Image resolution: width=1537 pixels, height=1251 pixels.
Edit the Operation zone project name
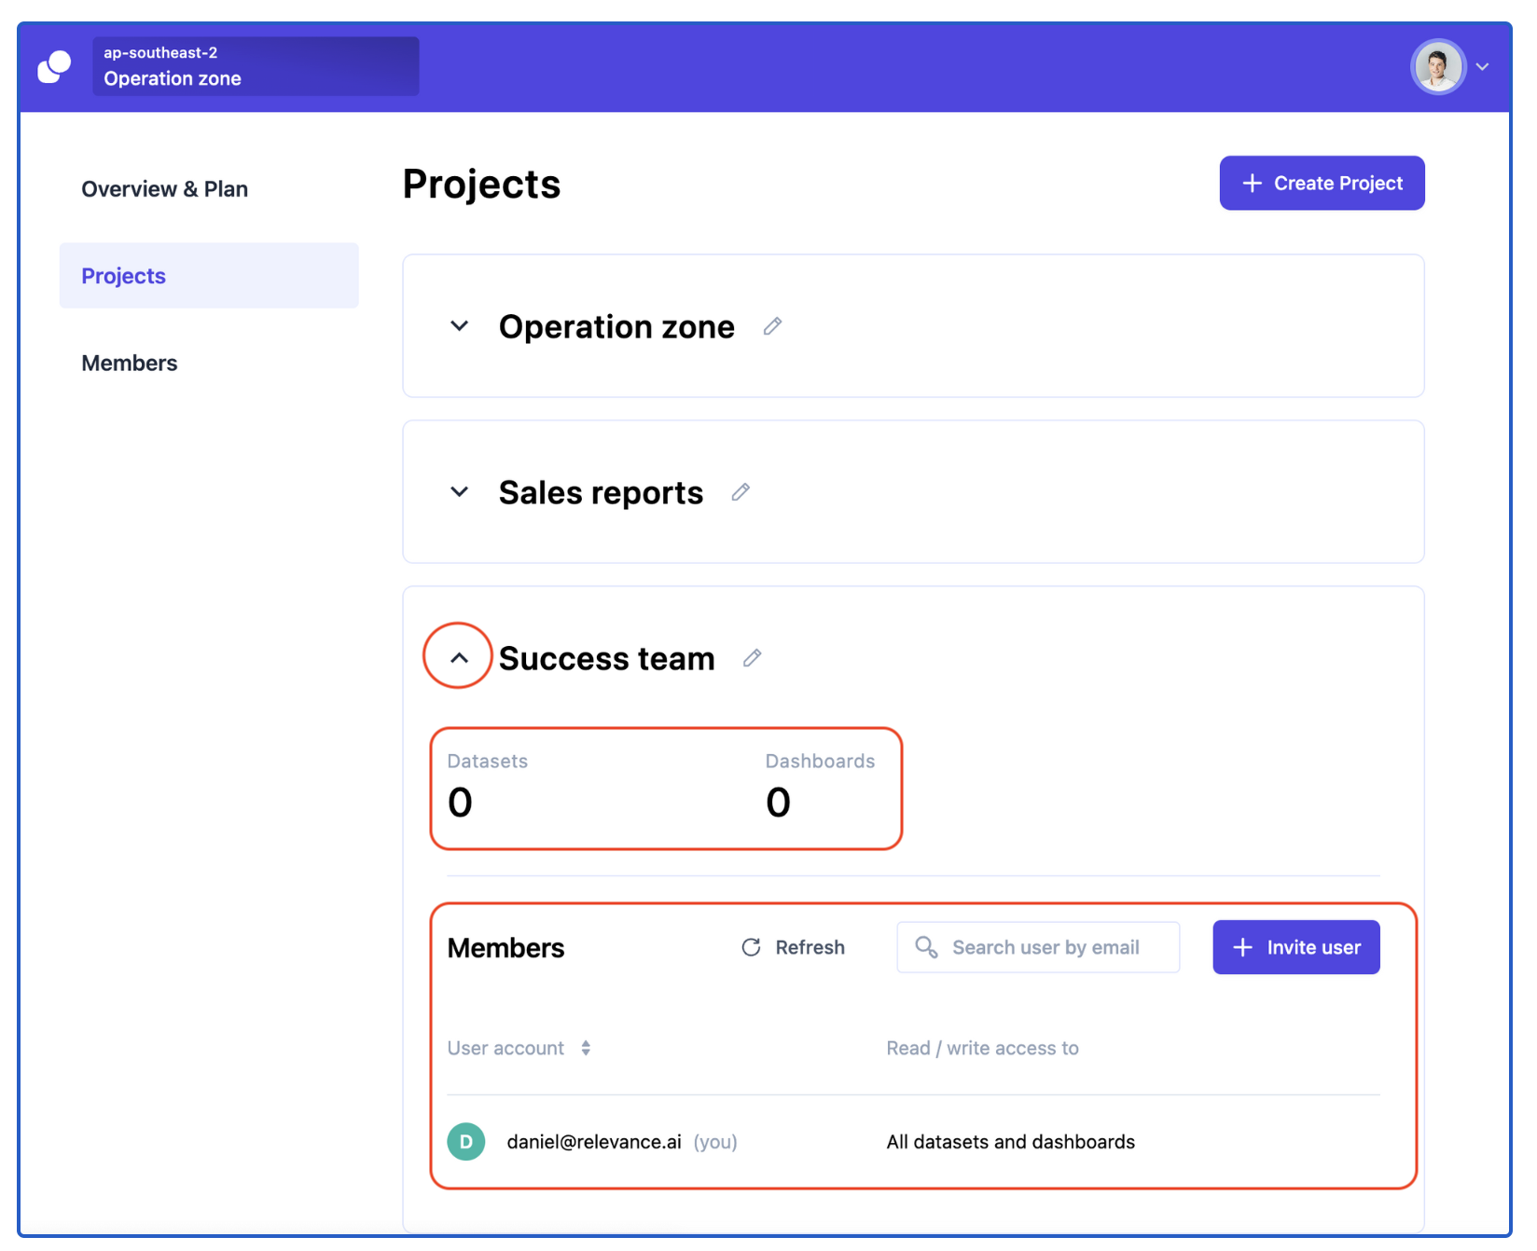[x=772, y=326]
